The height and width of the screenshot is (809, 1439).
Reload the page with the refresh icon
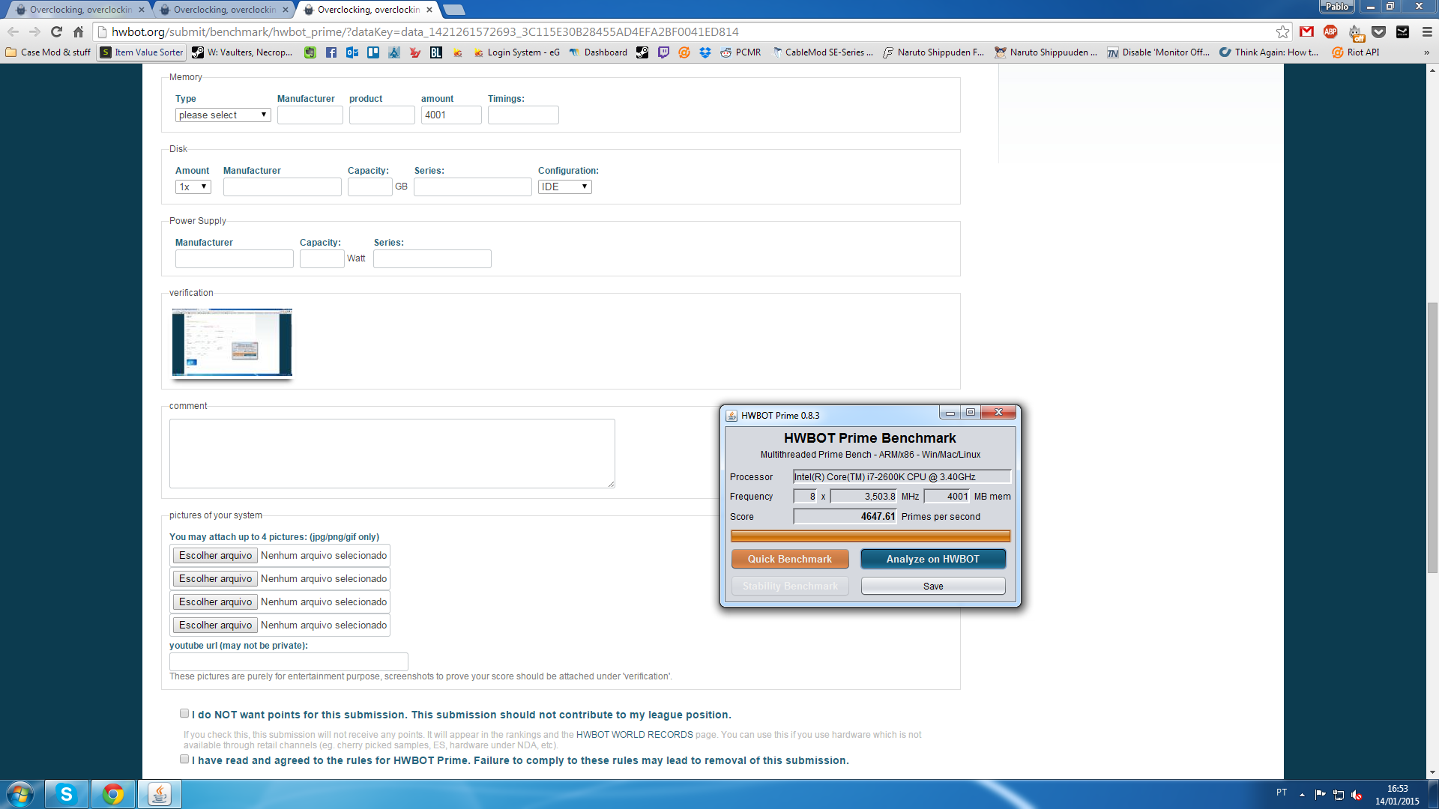click(56, 31)
